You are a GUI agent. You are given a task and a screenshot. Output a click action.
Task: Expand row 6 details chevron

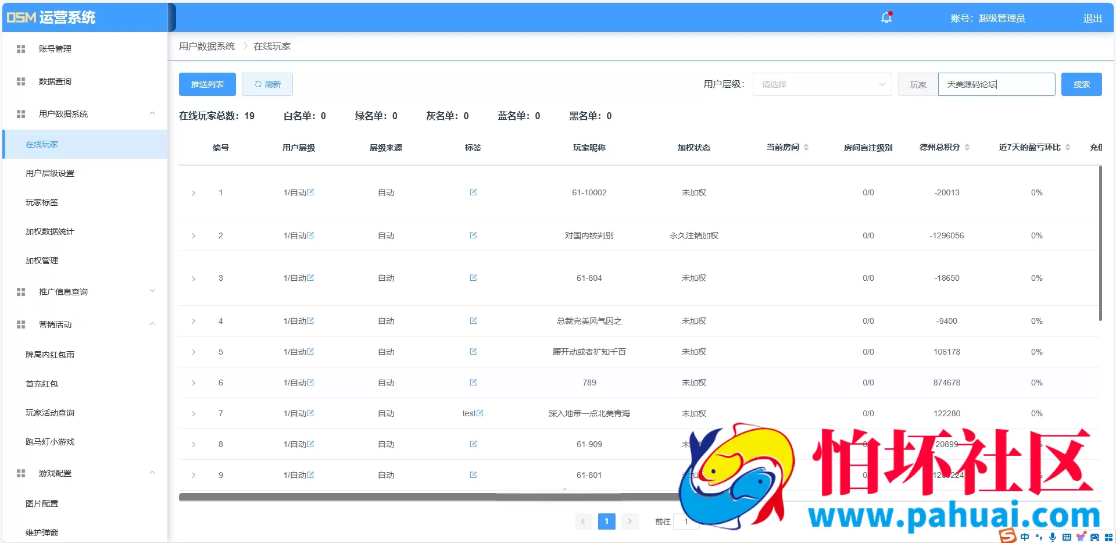pos(194,383)
